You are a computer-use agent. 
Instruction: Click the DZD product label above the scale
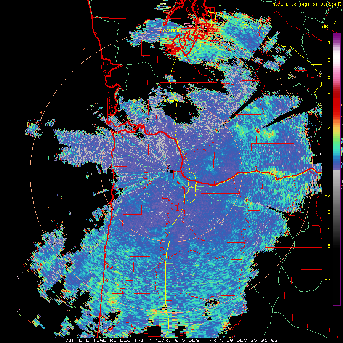click(x=335, y=22)
